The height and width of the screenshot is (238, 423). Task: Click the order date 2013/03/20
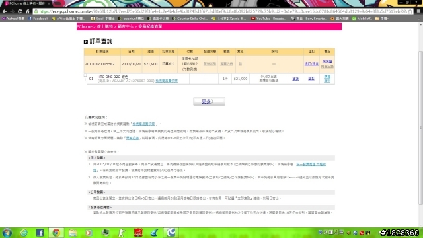[x=132, y=64]
